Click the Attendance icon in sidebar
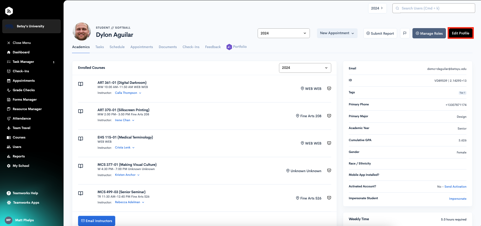 (x=9, y=119)
